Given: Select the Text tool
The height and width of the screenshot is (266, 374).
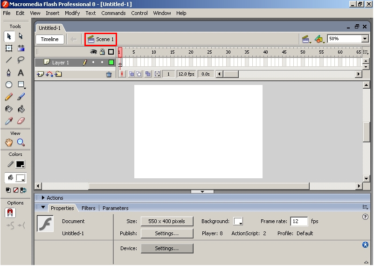Looking at the screenshot, I should 21,73.
